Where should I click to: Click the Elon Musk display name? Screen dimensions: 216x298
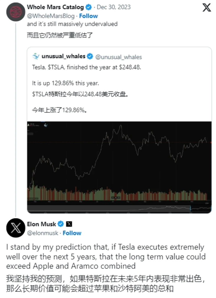(x=41, y=224)
